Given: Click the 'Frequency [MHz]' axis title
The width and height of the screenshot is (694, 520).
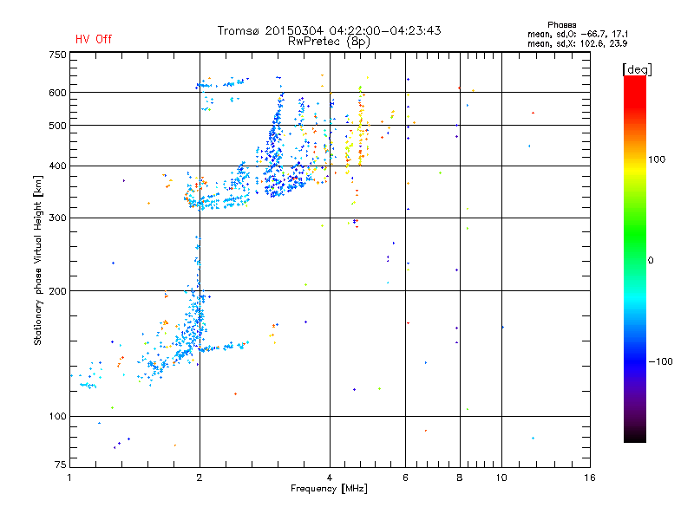Looking at the screenshot, I should pos(329,489).
